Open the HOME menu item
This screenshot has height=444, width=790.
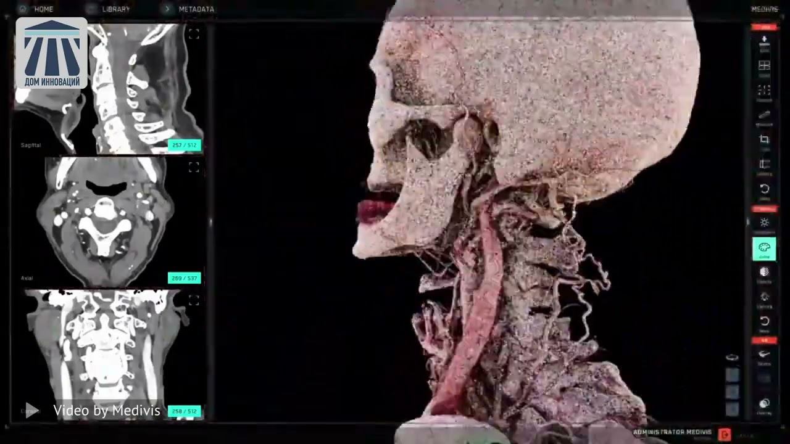point(43,9)
